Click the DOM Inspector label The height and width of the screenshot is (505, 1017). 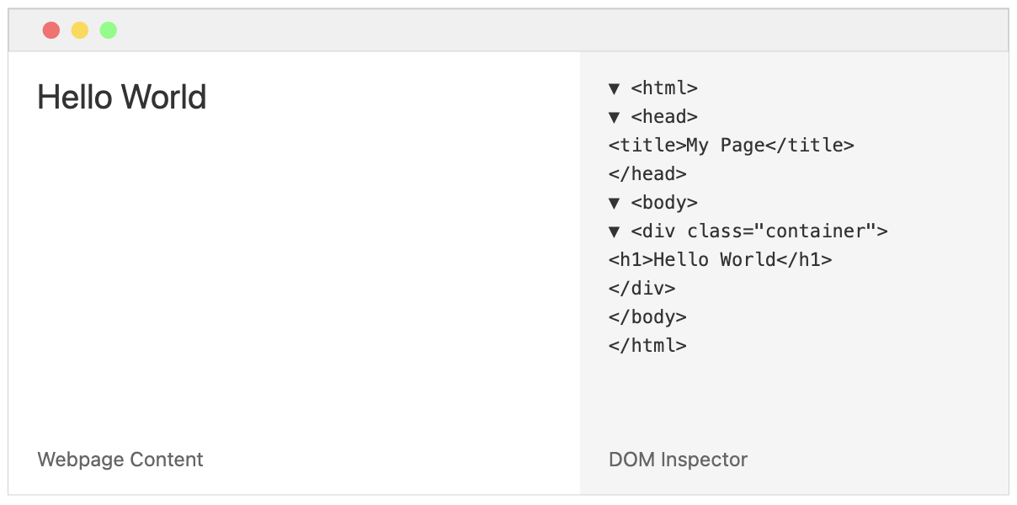click(x=678, y=460)
